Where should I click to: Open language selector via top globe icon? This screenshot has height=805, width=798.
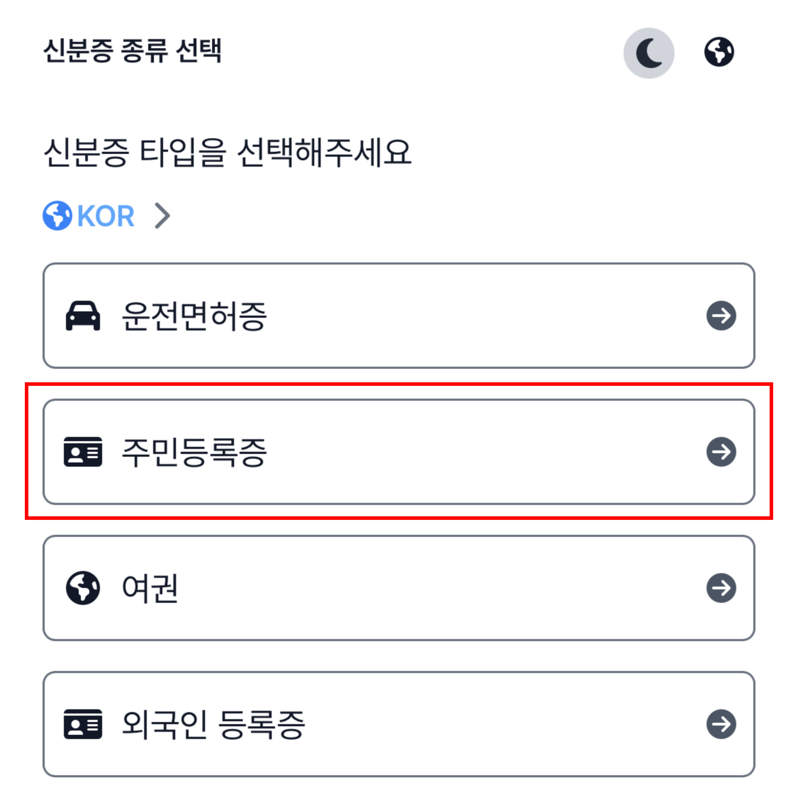click(x=719, y=52)
